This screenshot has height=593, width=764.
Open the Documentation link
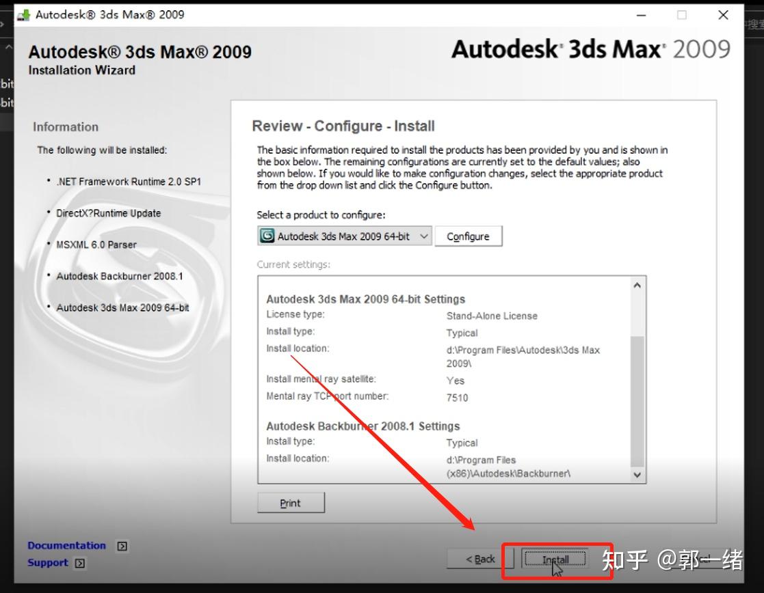[x=67, y=545]
